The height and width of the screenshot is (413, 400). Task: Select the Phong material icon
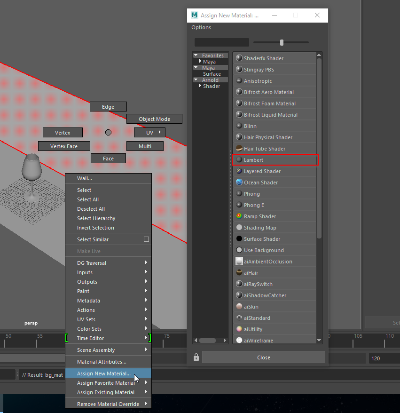239,194
